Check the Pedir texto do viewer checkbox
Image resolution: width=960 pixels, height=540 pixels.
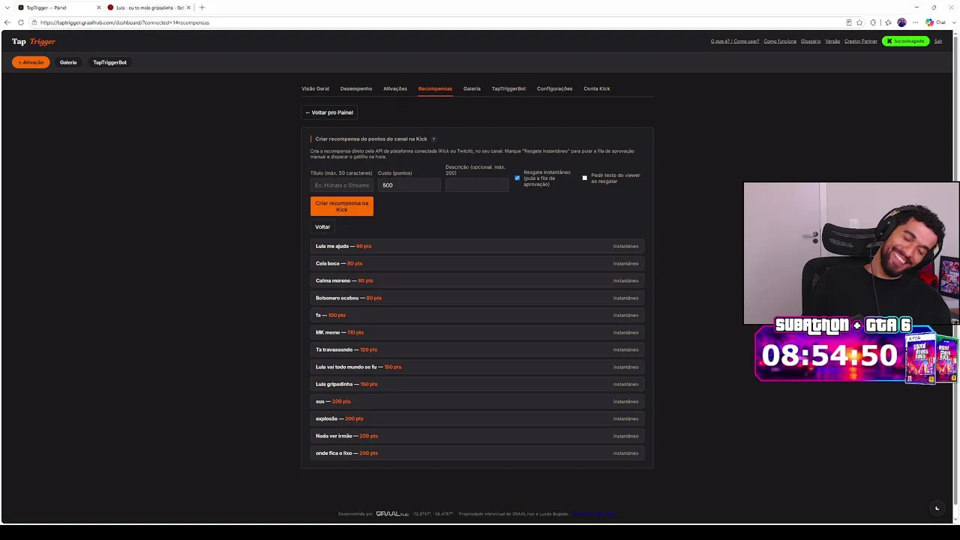(585, 178)
